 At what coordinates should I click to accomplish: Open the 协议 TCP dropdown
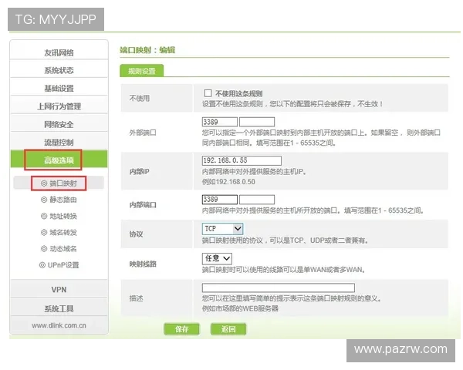(x=223, y=229)
